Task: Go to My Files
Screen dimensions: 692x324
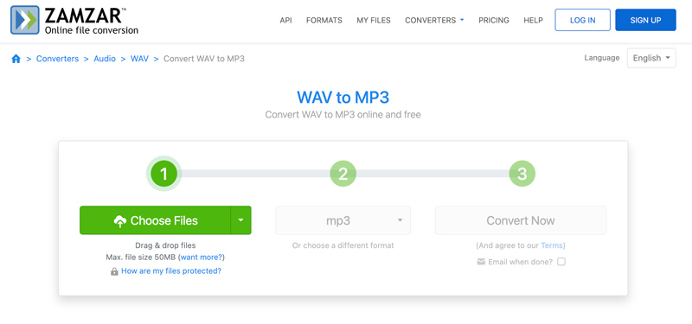Action: (x=374, y=20)
